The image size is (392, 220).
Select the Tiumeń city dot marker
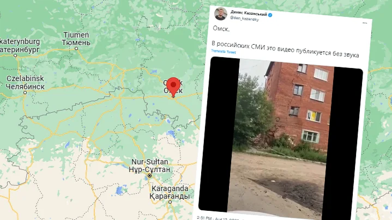[76, 48]
